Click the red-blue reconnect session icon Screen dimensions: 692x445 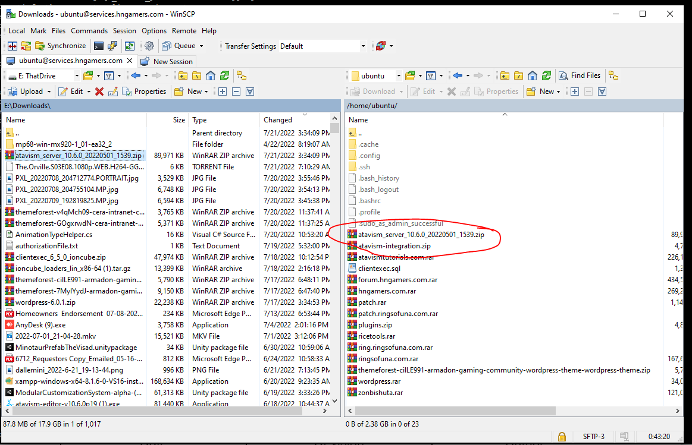[x=381, y=46]
